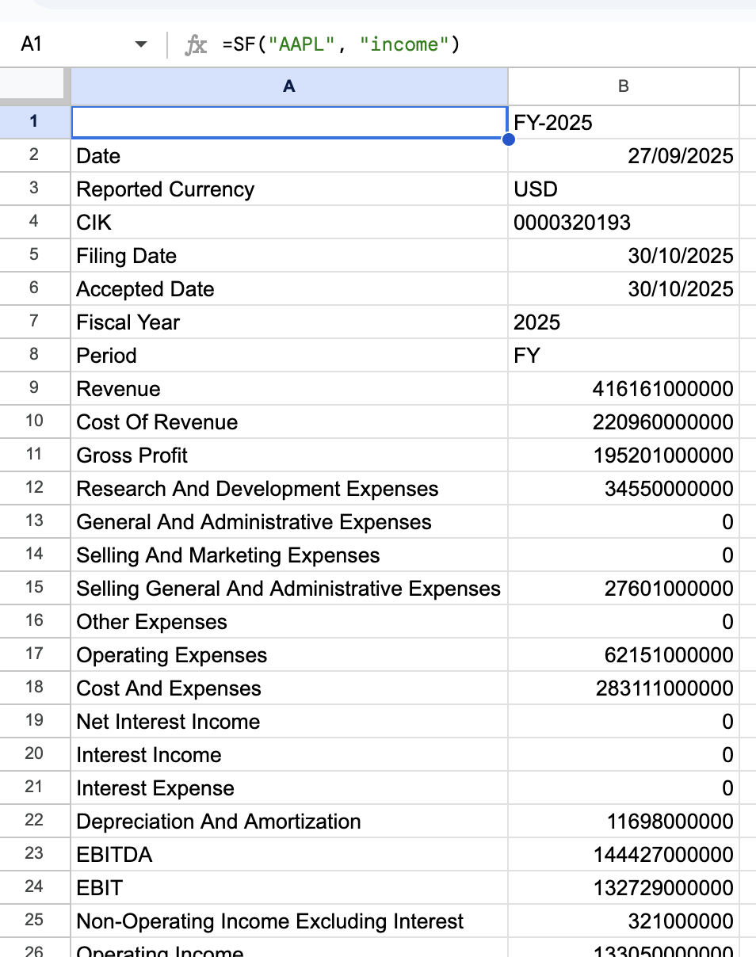Select row header 9

pos(33,388)
